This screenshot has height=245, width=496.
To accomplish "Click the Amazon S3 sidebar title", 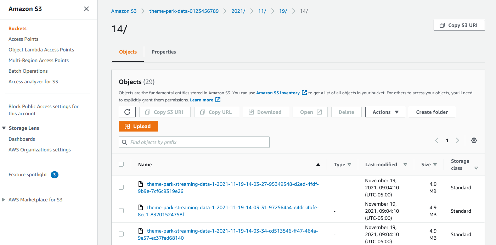I will pyautogui.click(x=25, y=9).
